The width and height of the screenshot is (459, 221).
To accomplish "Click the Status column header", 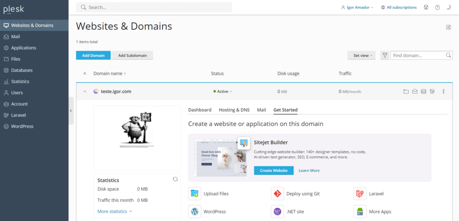I will tap(217, 74).
